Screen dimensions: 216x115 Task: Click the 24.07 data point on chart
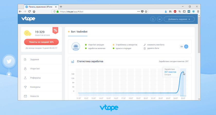(176, 93)
